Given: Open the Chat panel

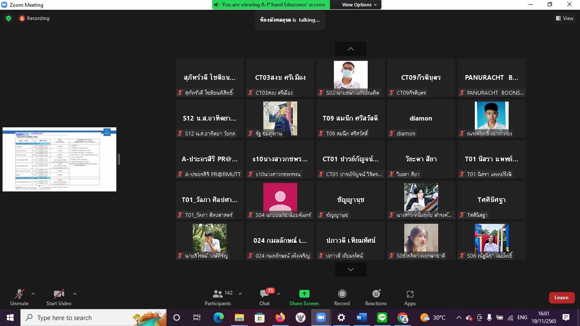Looking at the screenshot, I should coord(265,297).
